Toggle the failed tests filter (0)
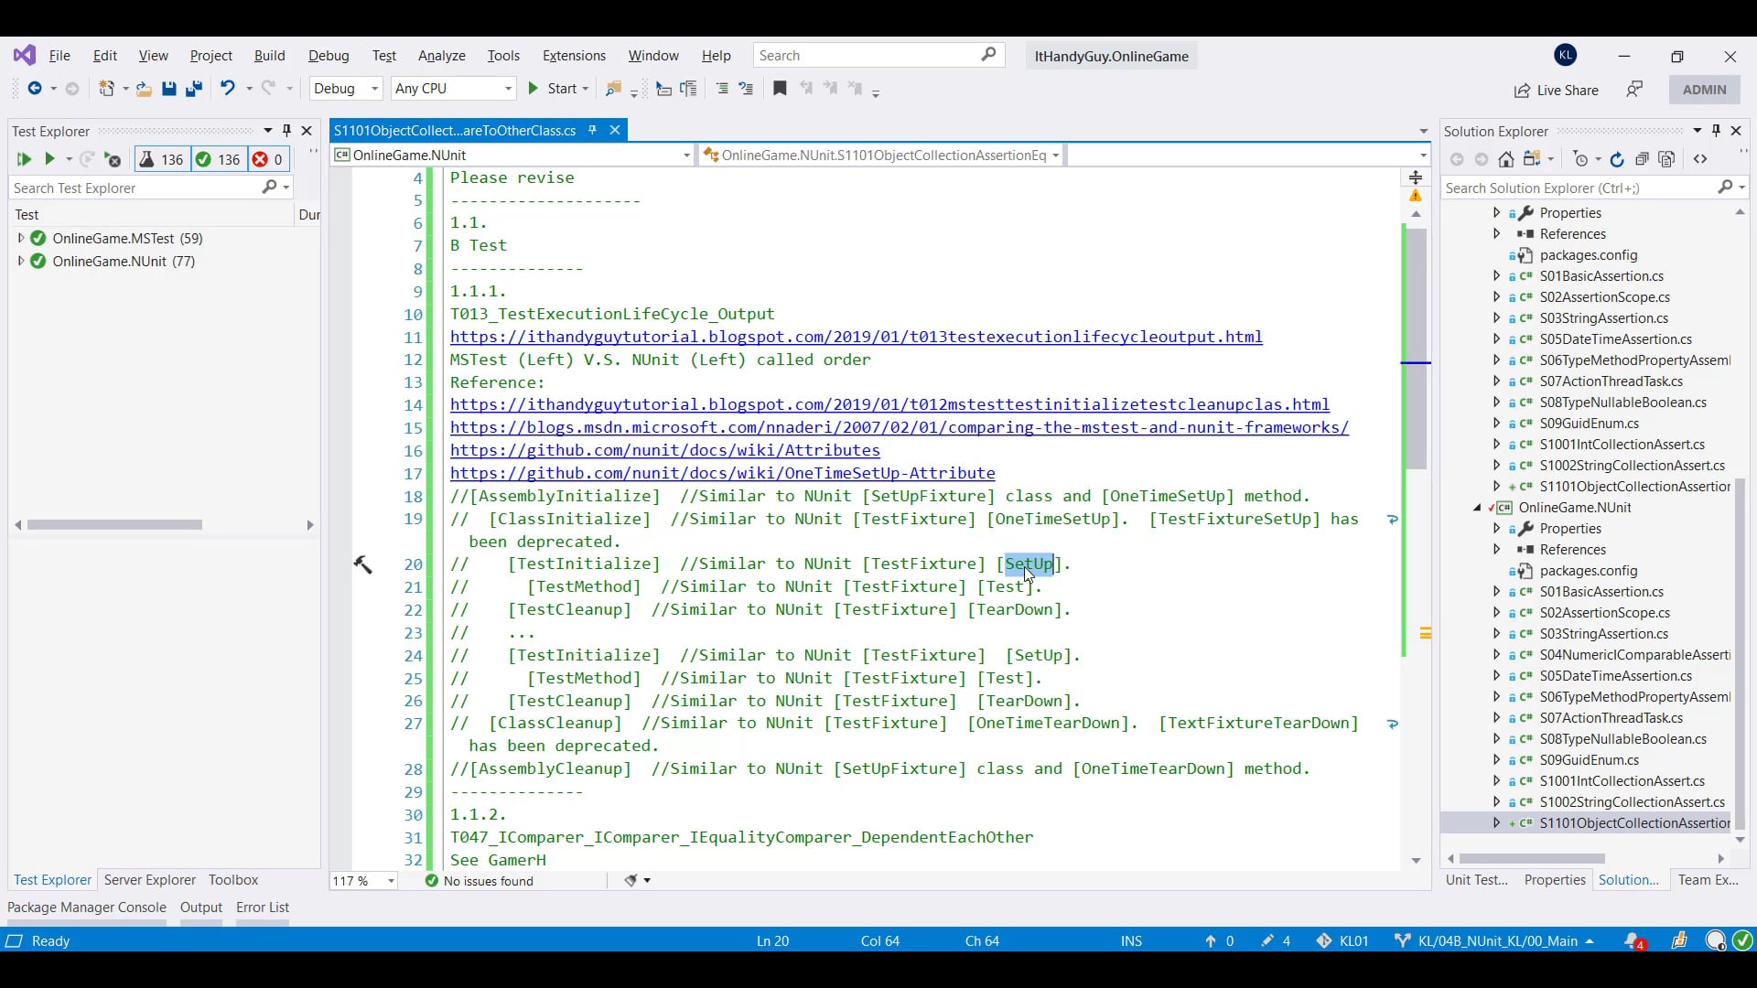The image size is (1757, 988). click(x=268, y=159)
